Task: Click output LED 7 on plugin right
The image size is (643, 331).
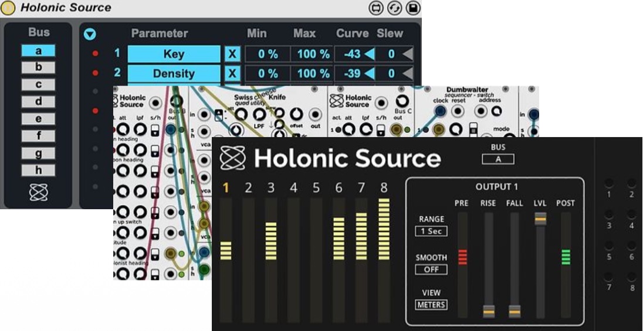Action: (x=609, y=277)
